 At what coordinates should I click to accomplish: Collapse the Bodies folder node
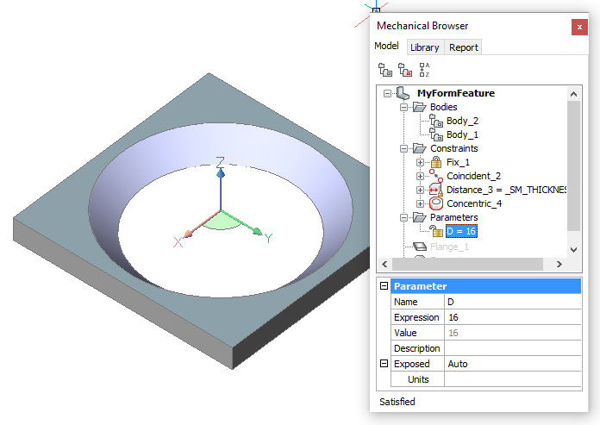coord(403,107)
